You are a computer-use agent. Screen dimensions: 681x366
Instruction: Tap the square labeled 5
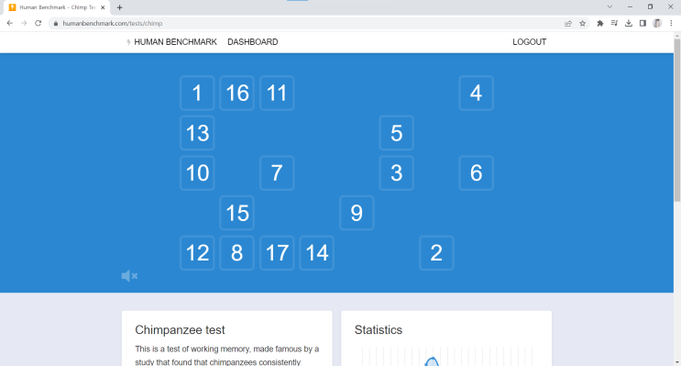coord(397,133)
